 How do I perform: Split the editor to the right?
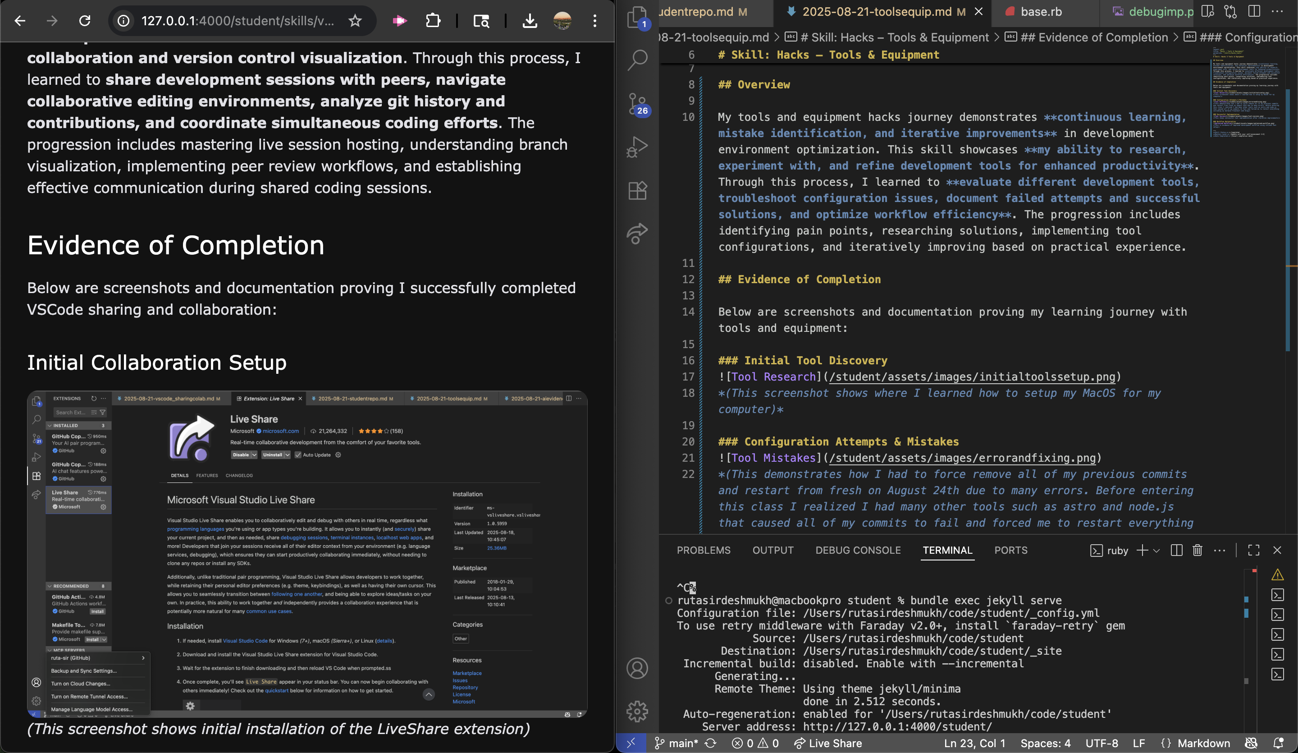tap(1254, 11)
